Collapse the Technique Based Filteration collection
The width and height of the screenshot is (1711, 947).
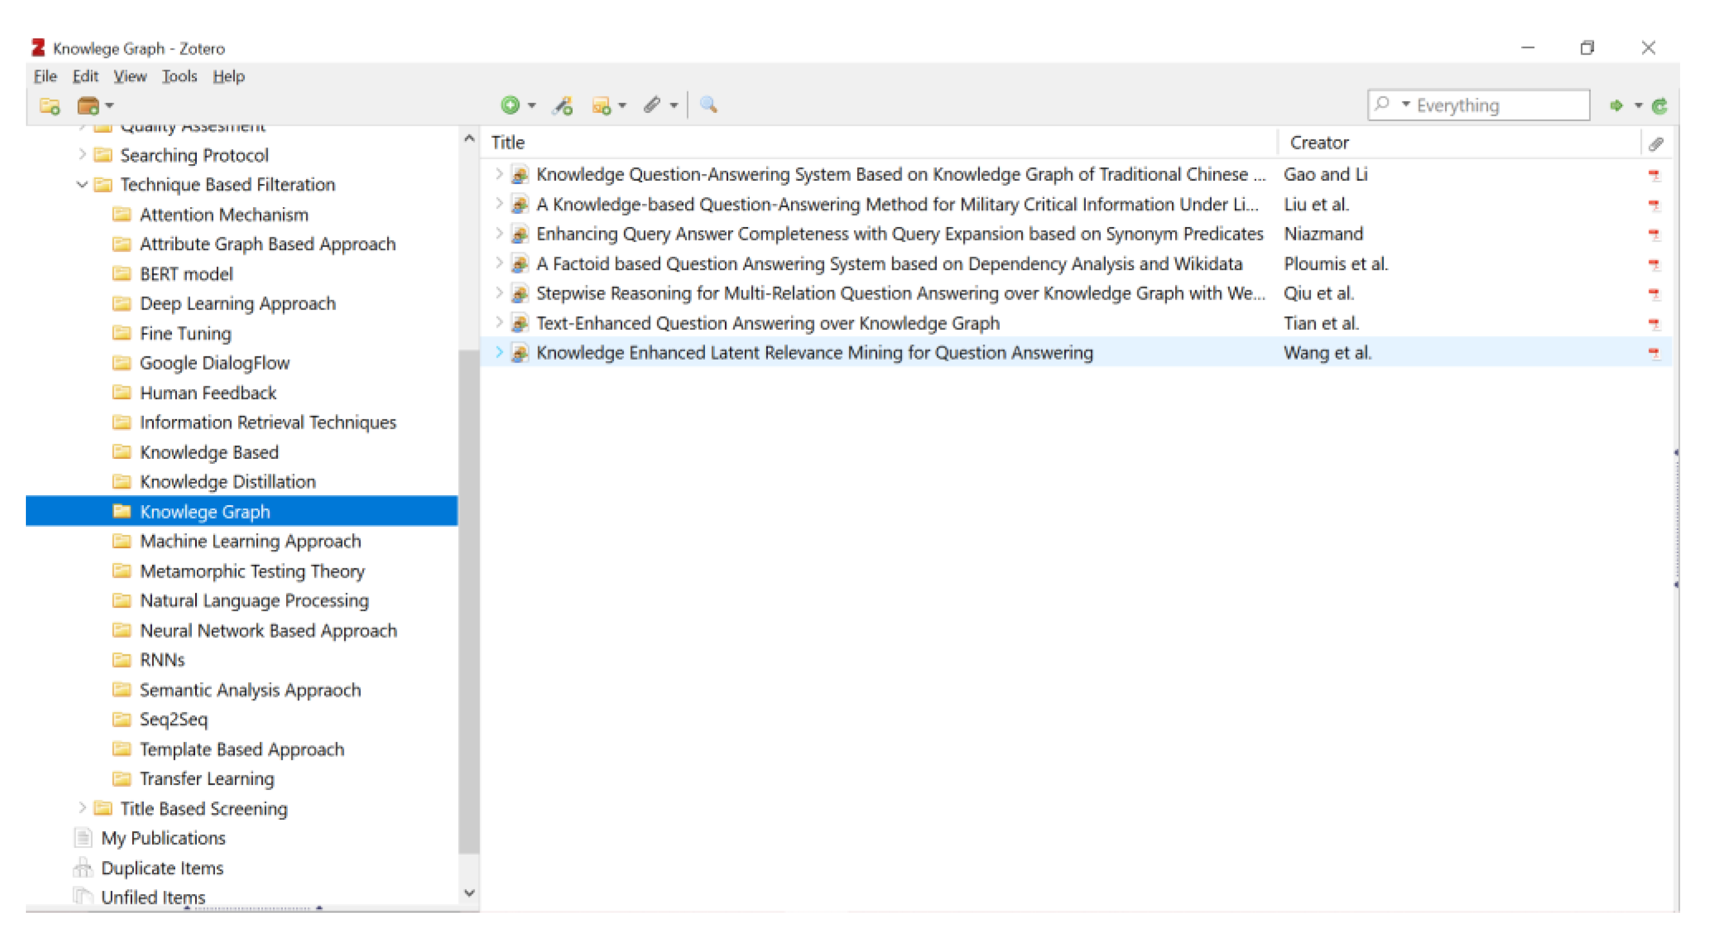(x=82, y=185)
